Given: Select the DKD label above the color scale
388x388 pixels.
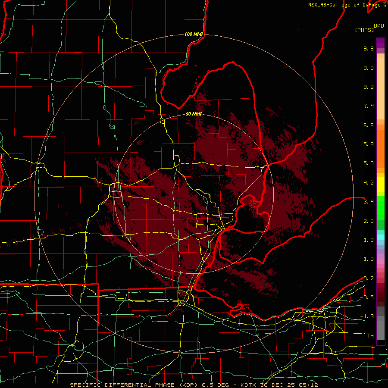Looking at the screenshot, I should [x=379, y=26].
